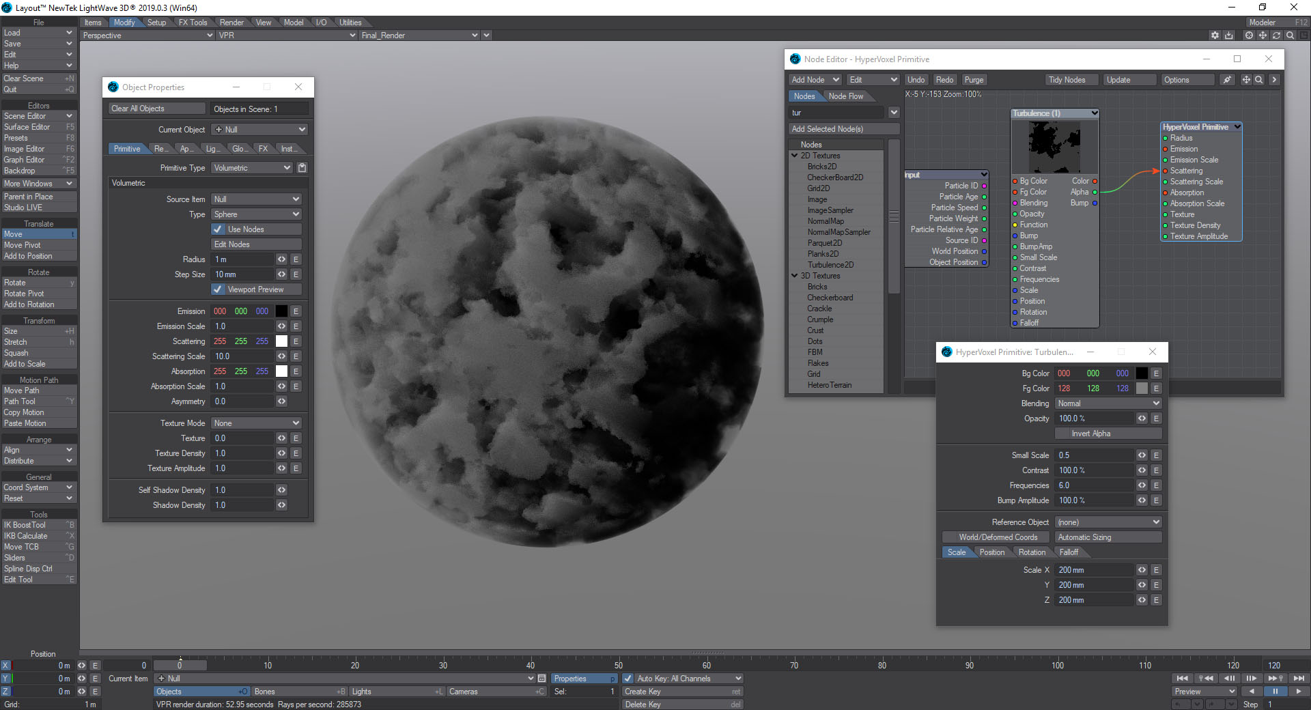Select the Turbulence2D texture in node list
Image resolution: width=1311 pixels, height=710 pixels.
830,264
